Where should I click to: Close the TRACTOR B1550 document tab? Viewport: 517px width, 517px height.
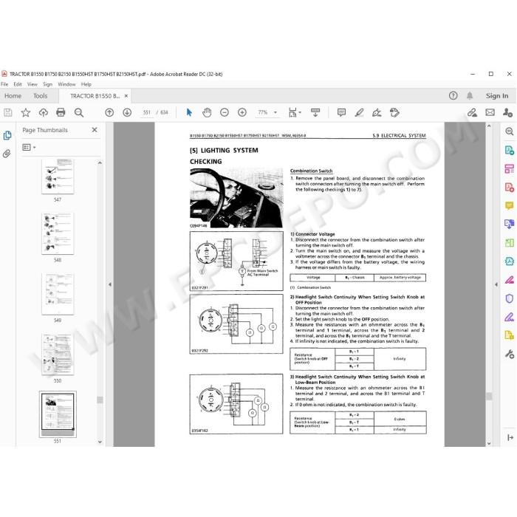tap(126, 96)
